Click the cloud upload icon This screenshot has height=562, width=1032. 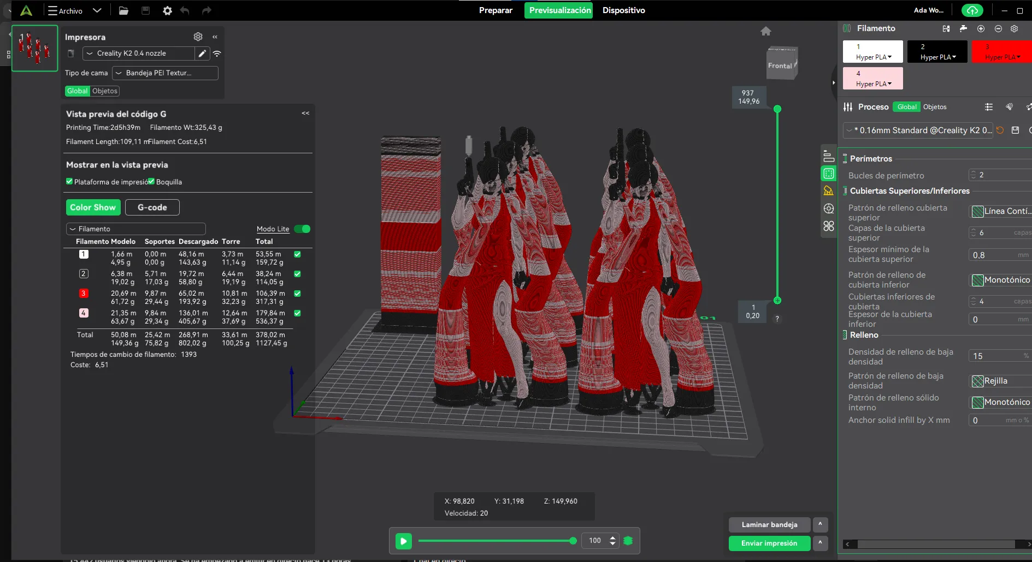tap(972, 10)
